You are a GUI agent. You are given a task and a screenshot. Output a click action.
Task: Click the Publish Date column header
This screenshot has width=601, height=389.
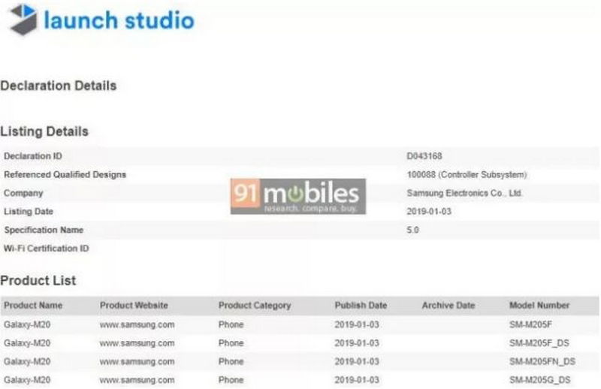click(361, 306)
